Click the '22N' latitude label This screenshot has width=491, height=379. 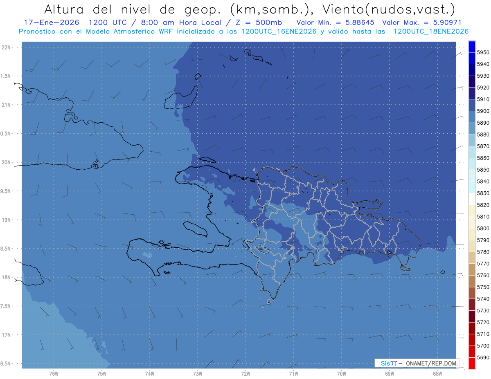6,47
